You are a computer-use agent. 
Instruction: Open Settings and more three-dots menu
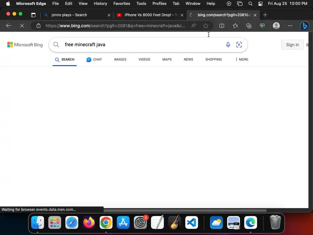[x=290, y=26]
